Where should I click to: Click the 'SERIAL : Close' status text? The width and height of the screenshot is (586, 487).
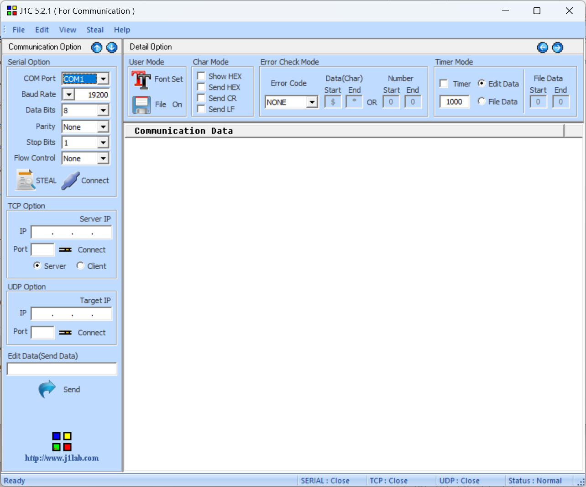[x=325, y=481]
